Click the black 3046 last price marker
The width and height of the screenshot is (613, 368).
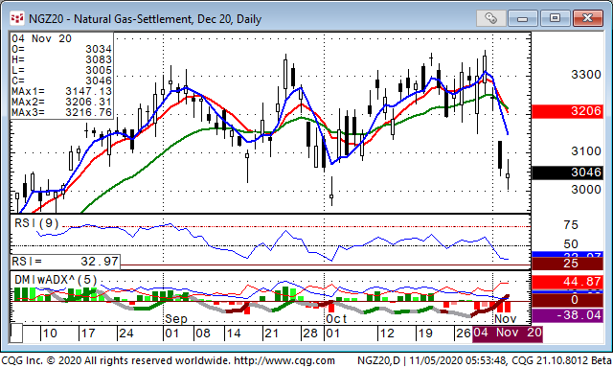[567, 172]
